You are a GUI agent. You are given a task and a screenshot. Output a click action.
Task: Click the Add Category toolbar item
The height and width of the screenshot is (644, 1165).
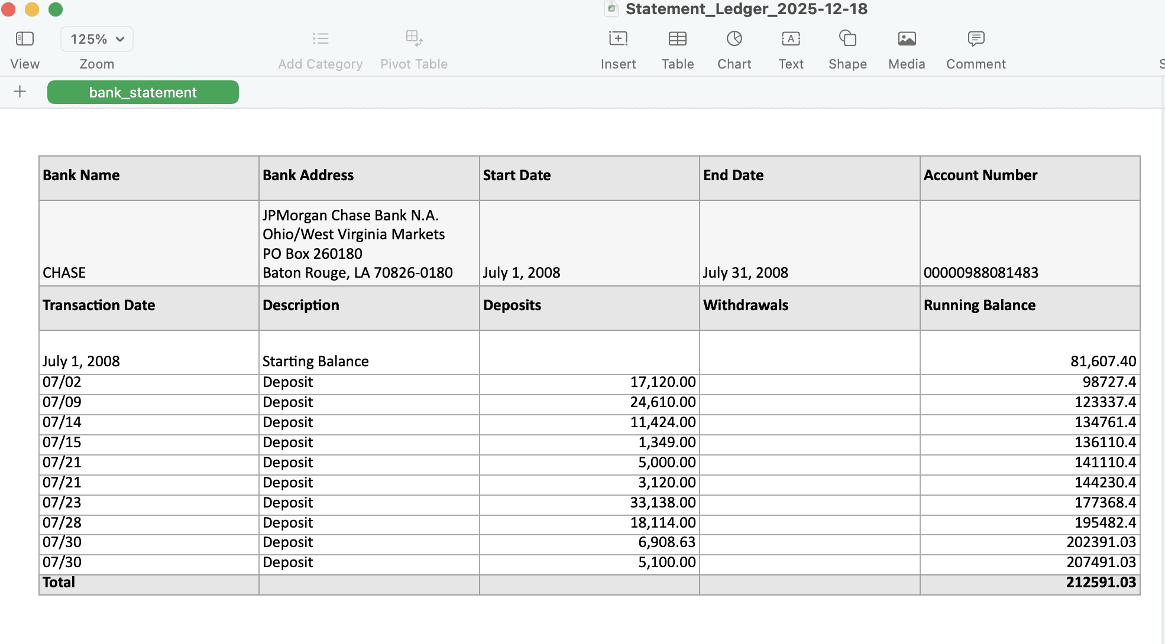(320, 48)
